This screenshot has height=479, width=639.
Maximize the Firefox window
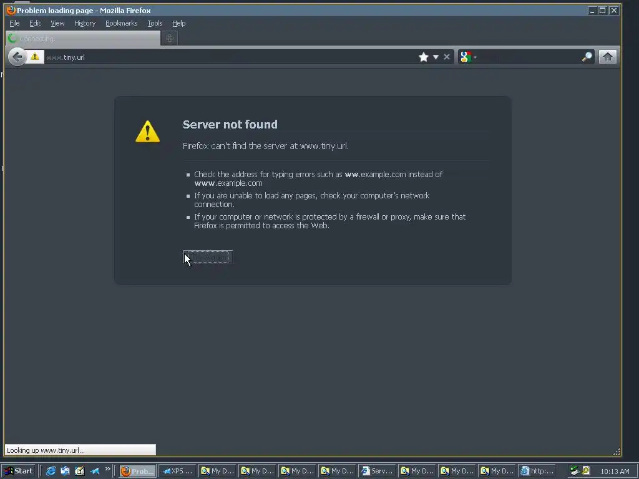pyautogui.click(x=602, y=11)
